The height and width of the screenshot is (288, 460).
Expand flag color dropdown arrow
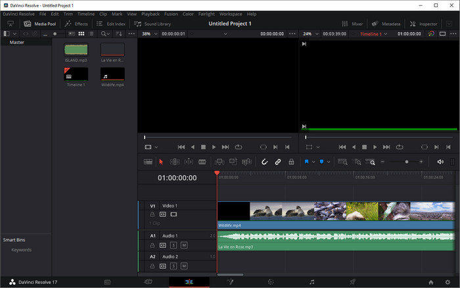point(313,162)
